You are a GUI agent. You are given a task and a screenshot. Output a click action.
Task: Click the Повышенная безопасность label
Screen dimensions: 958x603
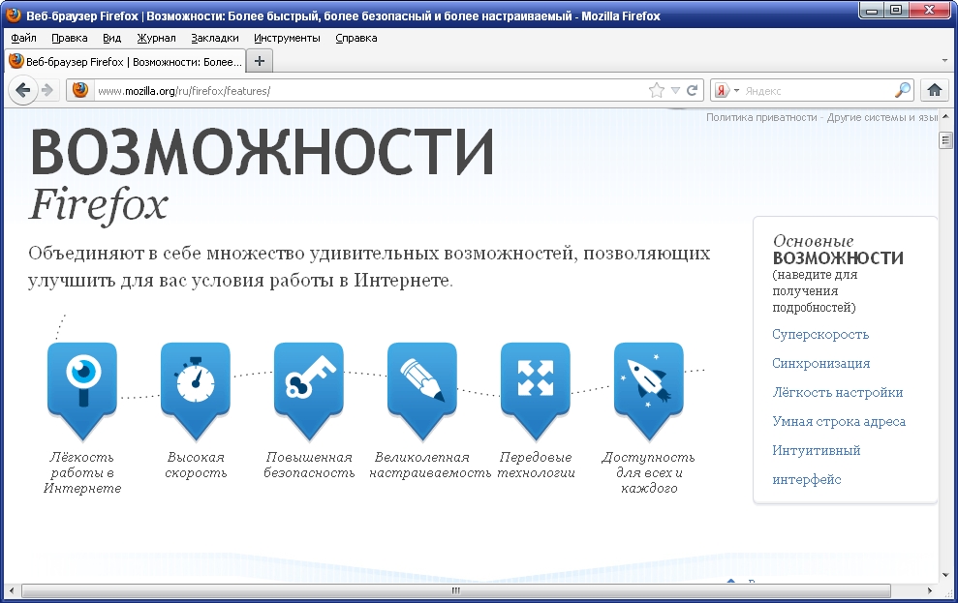click(x=309, y=465)
